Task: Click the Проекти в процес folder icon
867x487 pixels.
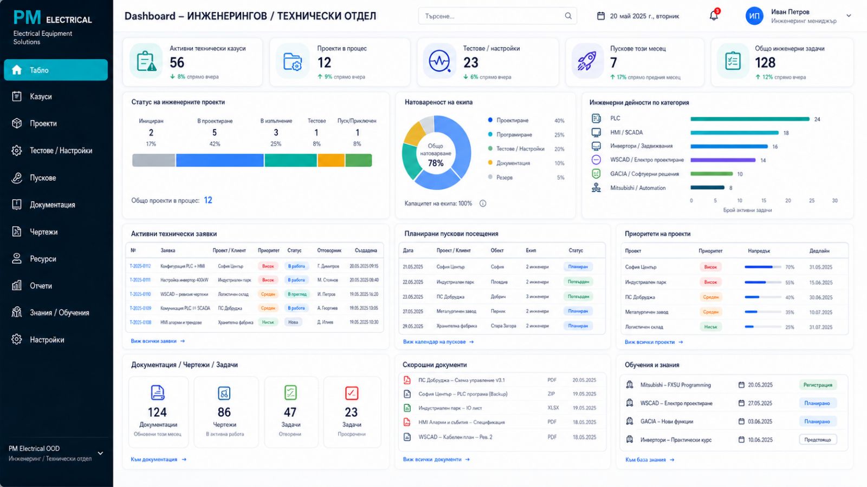Action: click(293, 61)
